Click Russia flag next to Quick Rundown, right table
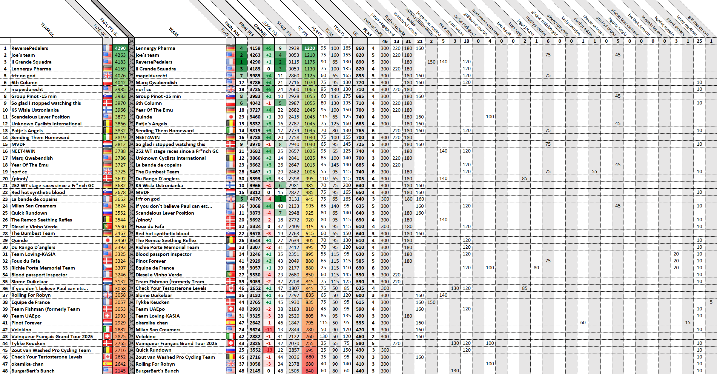 tap(231, 350)
